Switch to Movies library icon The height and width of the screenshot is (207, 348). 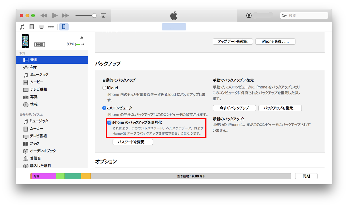point(32,27)
